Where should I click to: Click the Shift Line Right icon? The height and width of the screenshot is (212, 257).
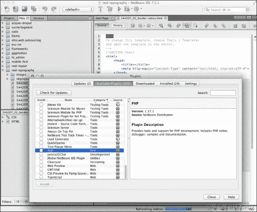[244, 26]
